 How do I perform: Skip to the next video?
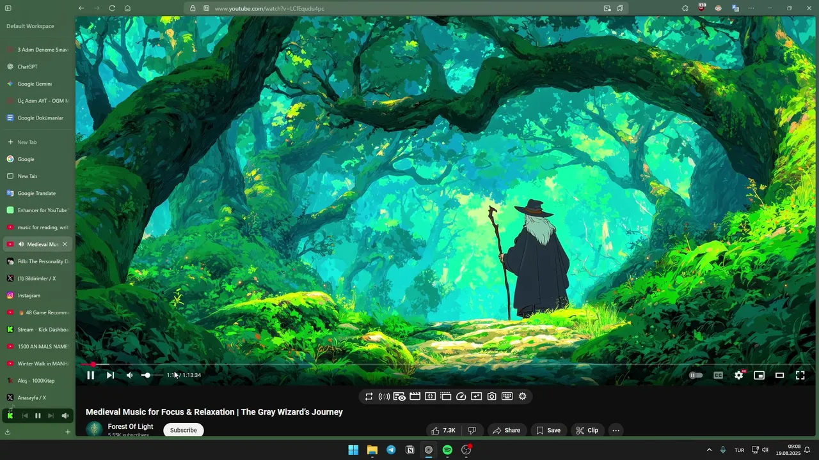[110, 375]
